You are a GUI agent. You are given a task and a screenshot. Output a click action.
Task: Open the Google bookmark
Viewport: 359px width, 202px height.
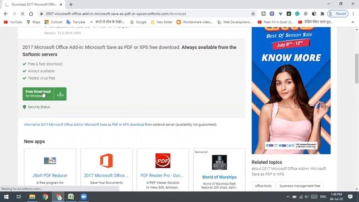click(x=139, y=22)
